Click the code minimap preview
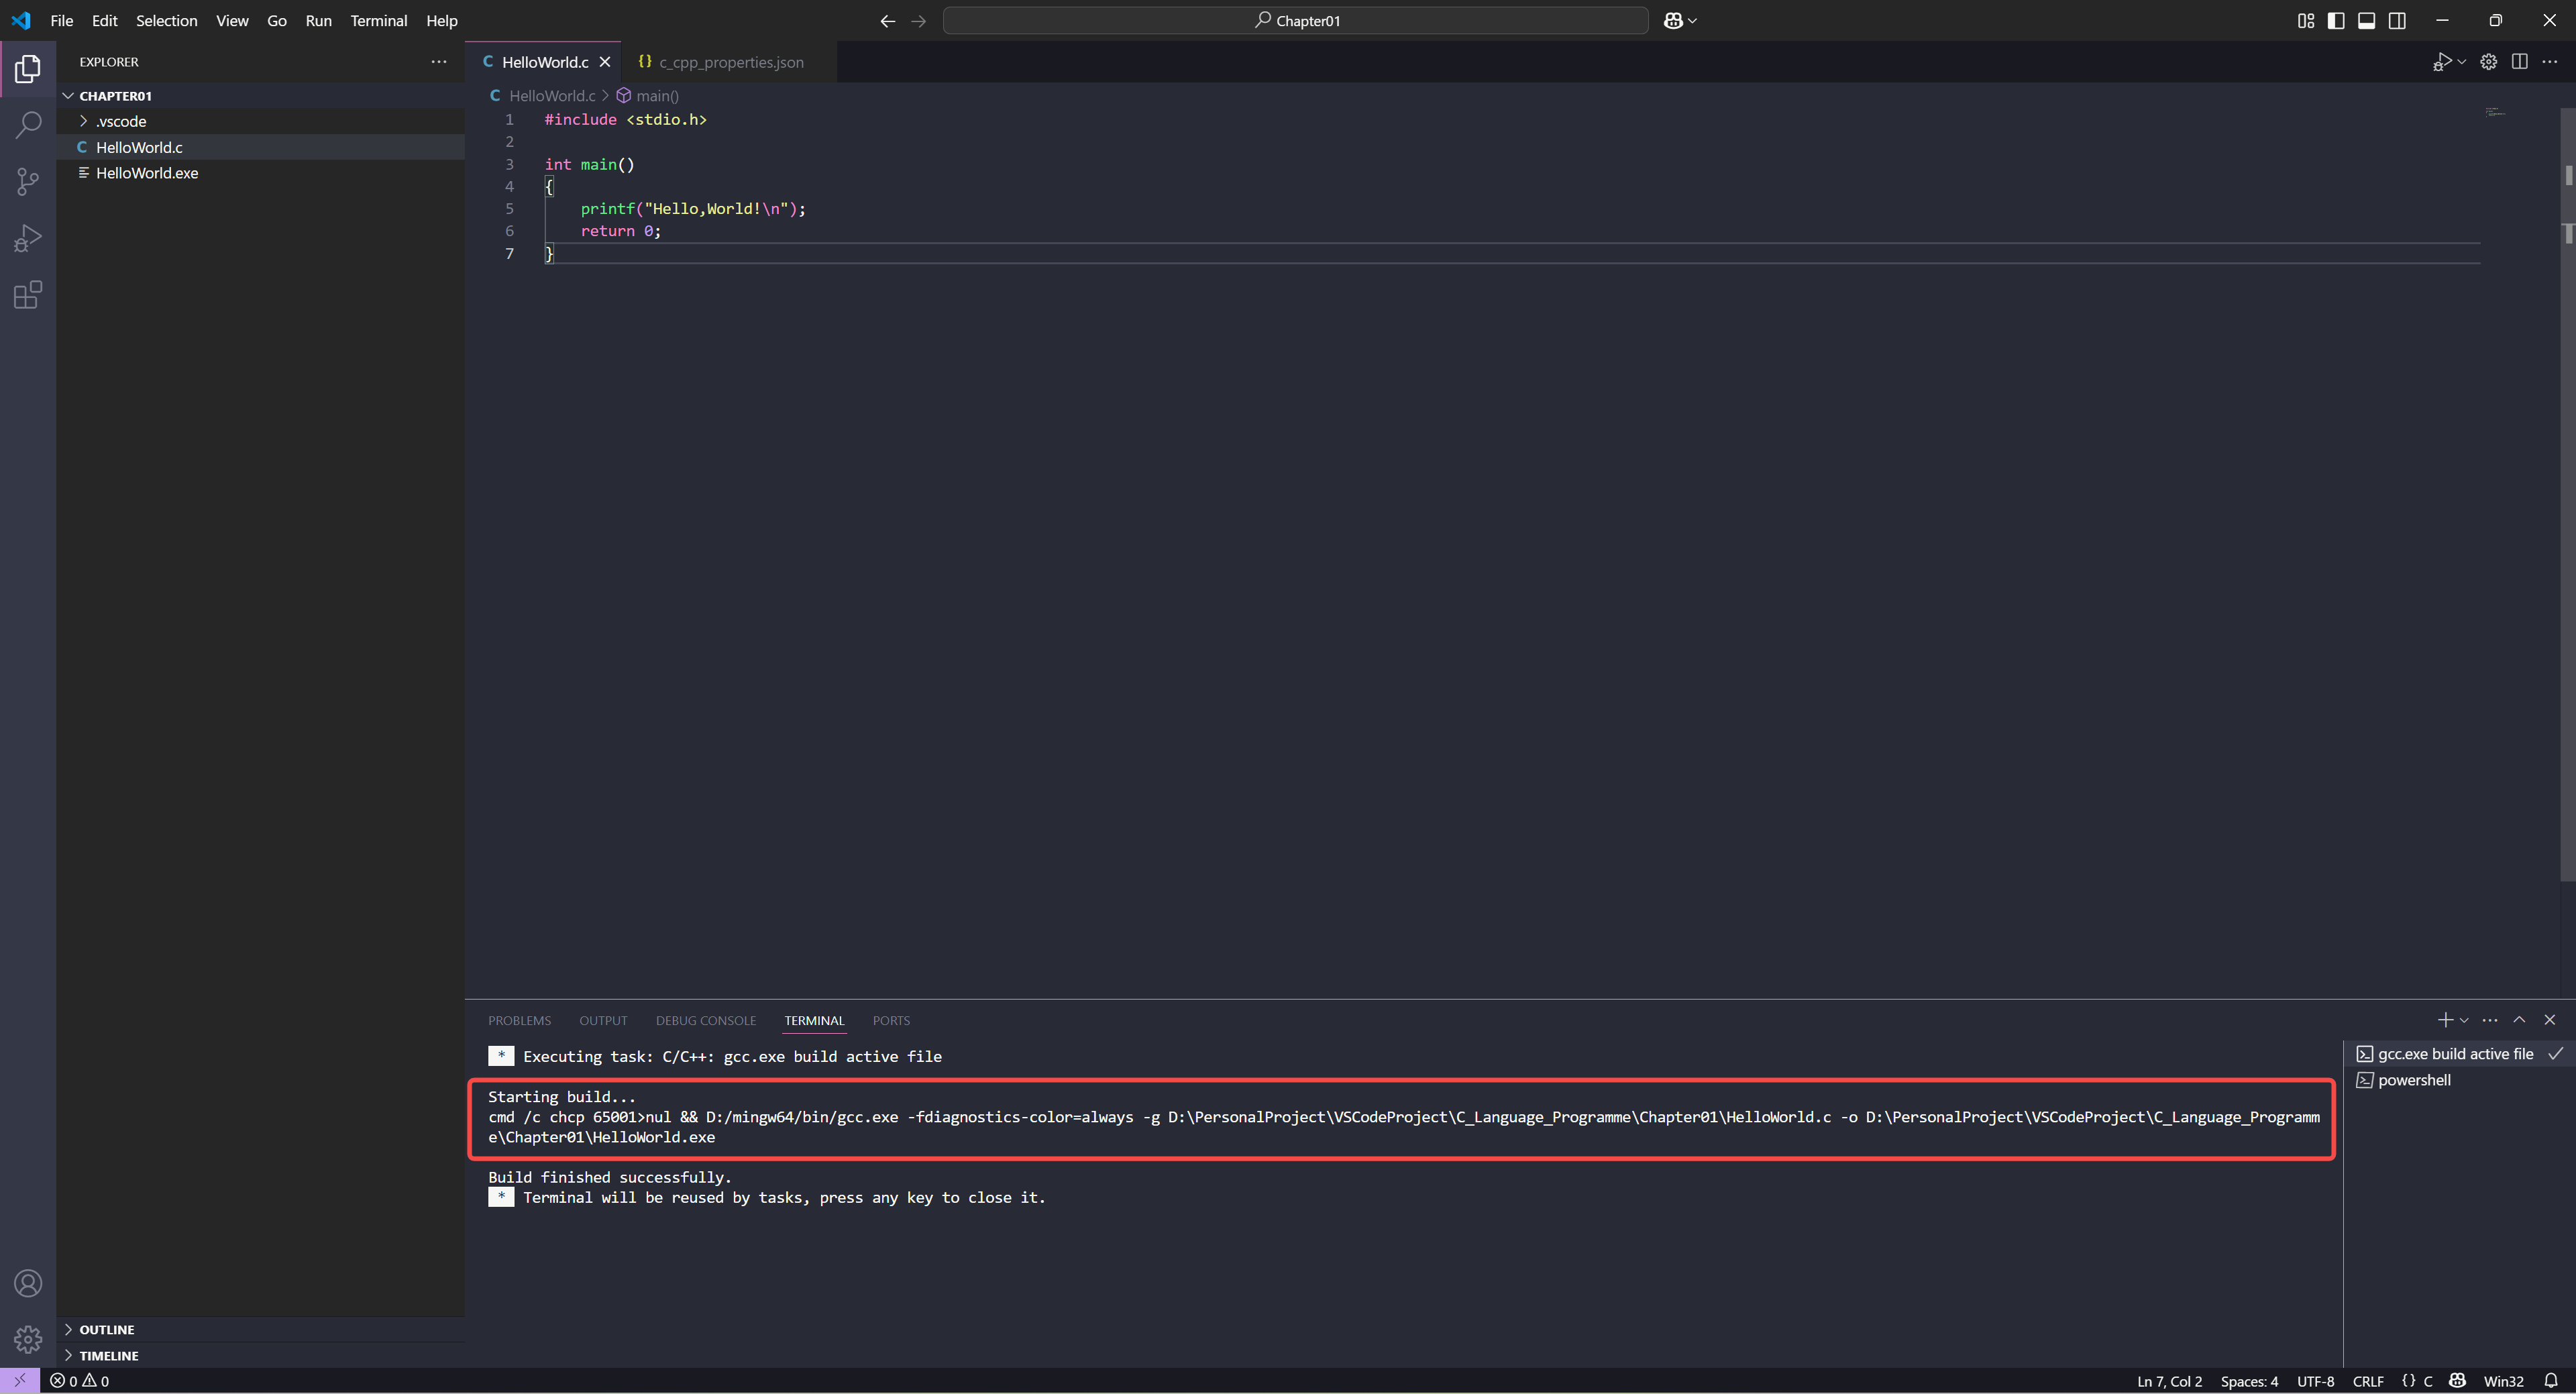Screen dimensions: 2576x1394 point(2495,113)
